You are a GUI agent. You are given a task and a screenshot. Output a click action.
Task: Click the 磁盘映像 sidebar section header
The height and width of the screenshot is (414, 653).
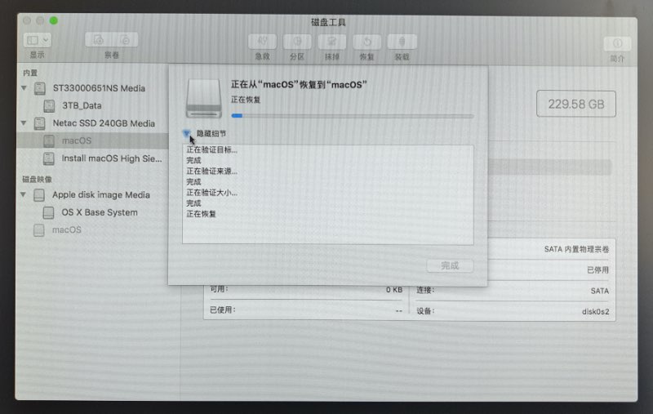(x=37, y=179)
